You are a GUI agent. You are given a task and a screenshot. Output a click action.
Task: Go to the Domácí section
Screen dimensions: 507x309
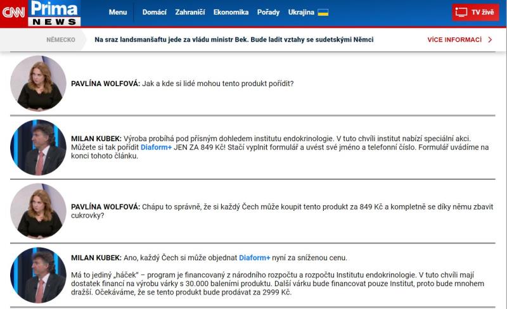(154, 12)
